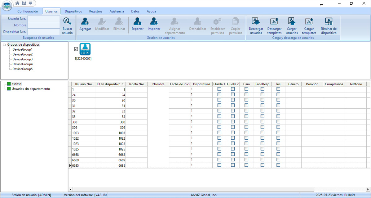Select DeviceGroup2 in the tree
Viewport: 371px width, 198px height.
click(x=23, y=55)
